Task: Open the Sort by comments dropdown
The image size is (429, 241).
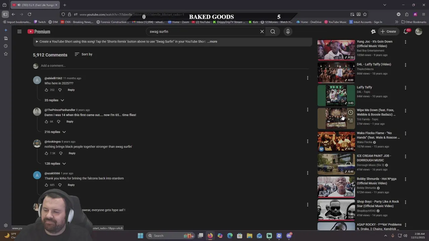Action: click(x=83, y=54)
